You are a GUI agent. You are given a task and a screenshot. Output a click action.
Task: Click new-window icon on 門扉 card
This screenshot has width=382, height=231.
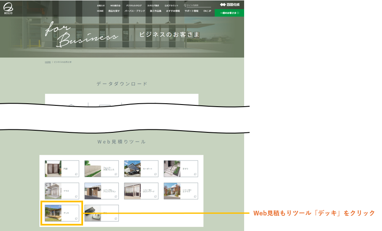[76, 174]
